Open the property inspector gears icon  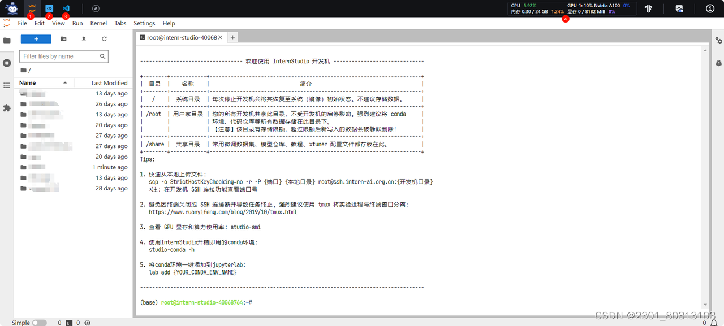click(718, 41)
